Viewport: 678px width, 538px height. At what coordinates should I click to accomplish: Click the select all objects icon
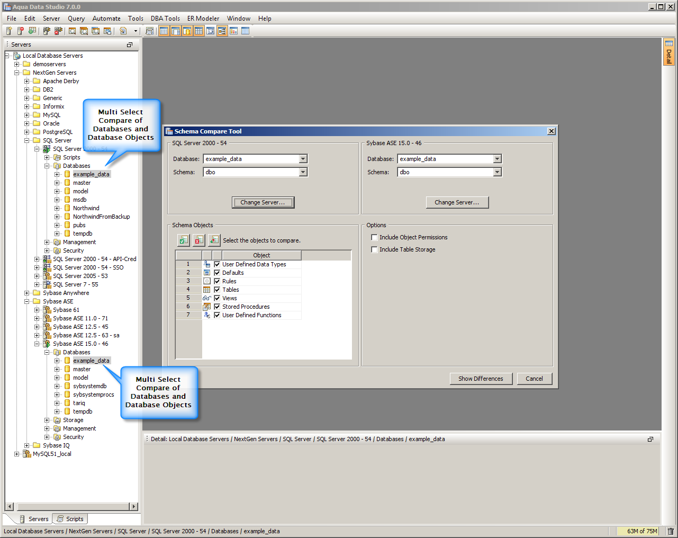click(x=184, y=240)
